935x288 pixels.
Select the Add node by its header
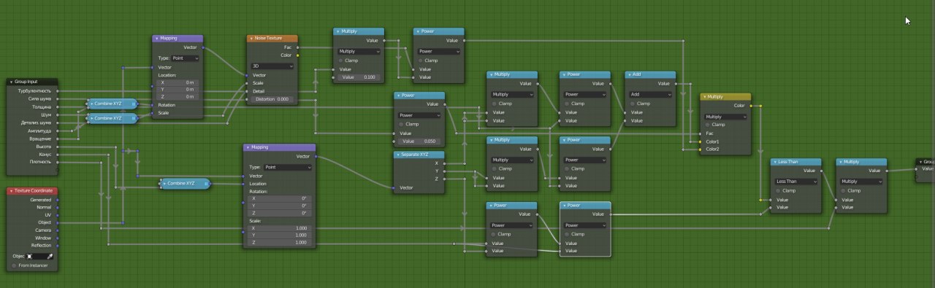click(651, 74)
